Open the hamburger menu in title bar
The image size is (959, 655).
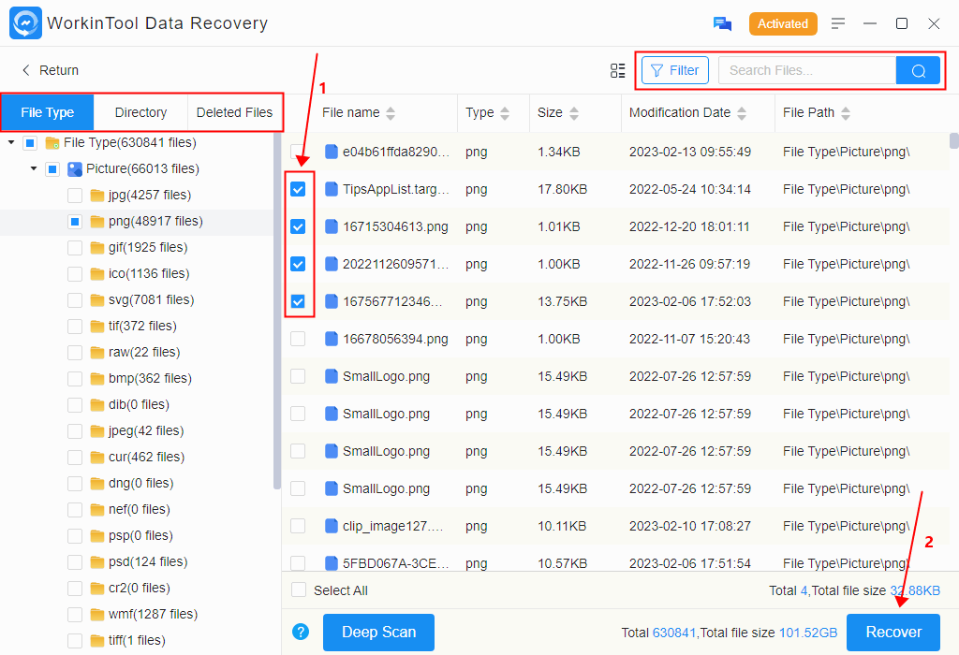(838, 23)
